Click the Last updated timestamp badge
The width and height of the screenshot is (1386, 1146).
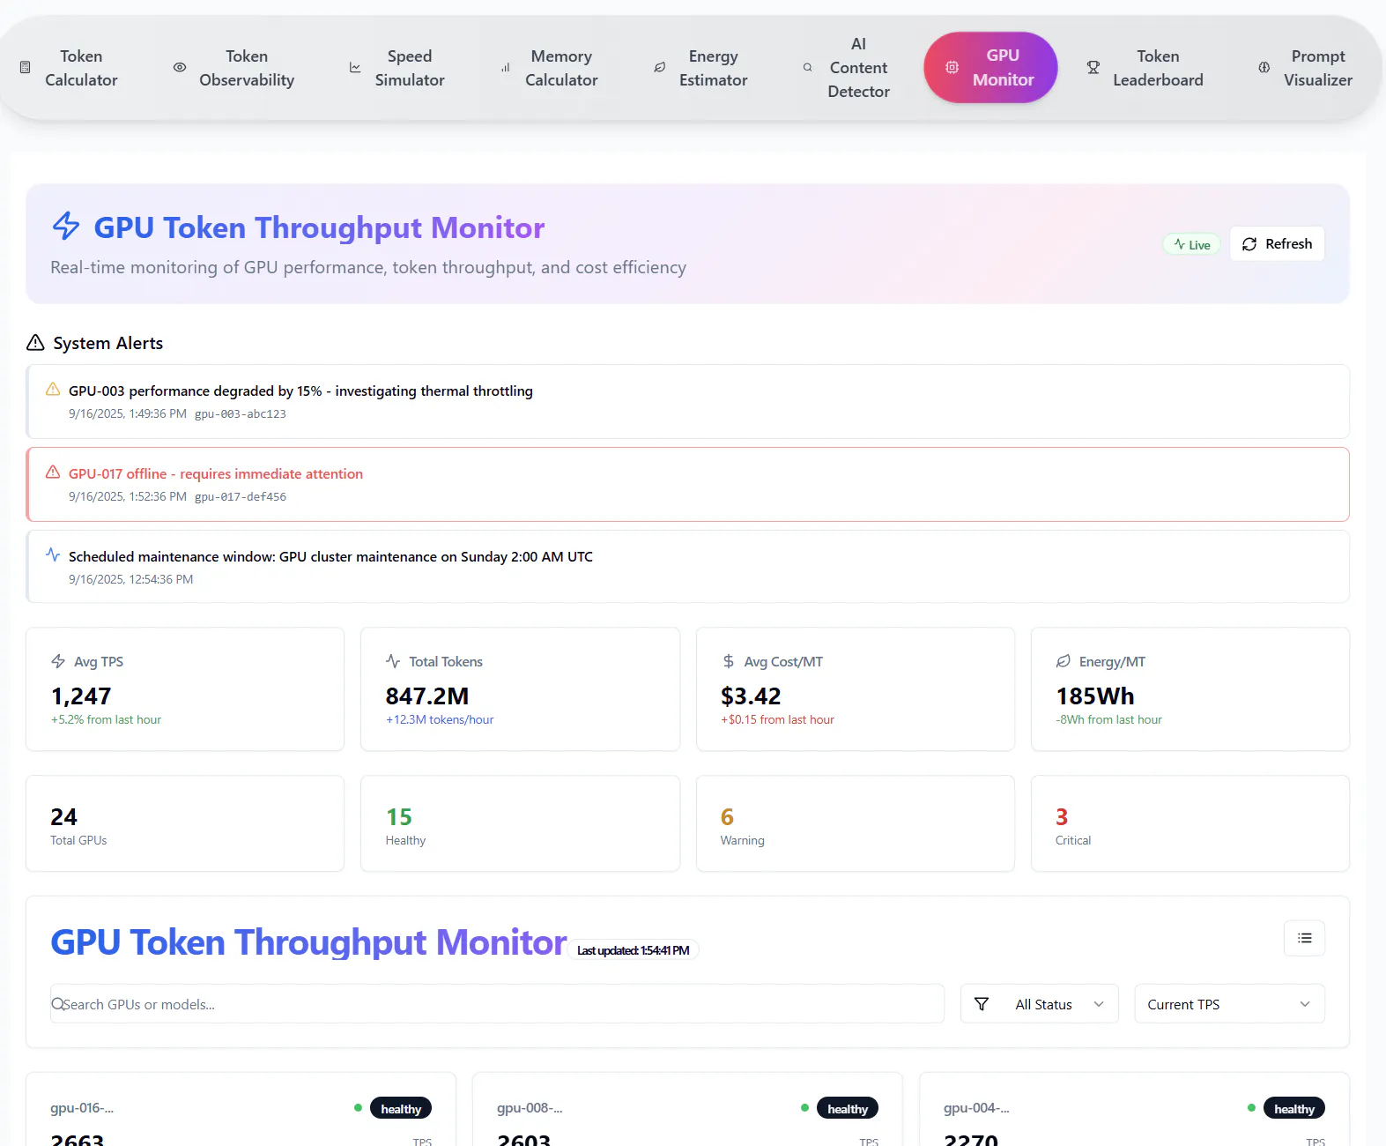coord(634,950)
